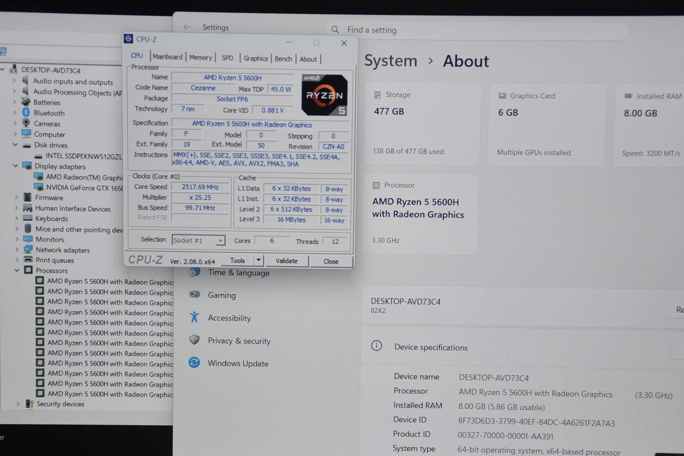Viewport: 684px width, 456px height.
Task: Click the Gaming controller icon
Action: (x=194, y=294)
